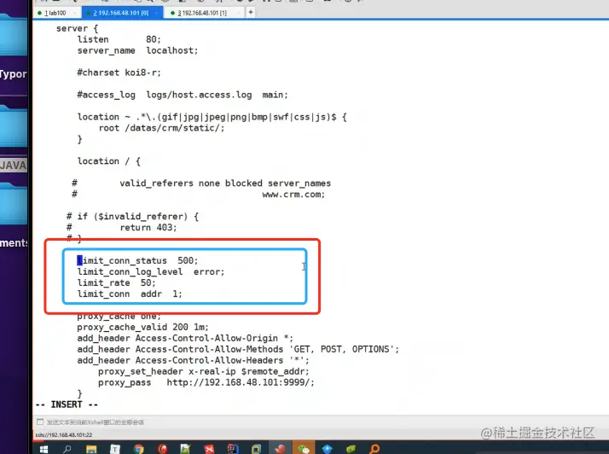This screenshot has height=454, width=609.
Task: Click the '#access_log logs/host.access.log main;' line
Action: (x=183, y=96)
